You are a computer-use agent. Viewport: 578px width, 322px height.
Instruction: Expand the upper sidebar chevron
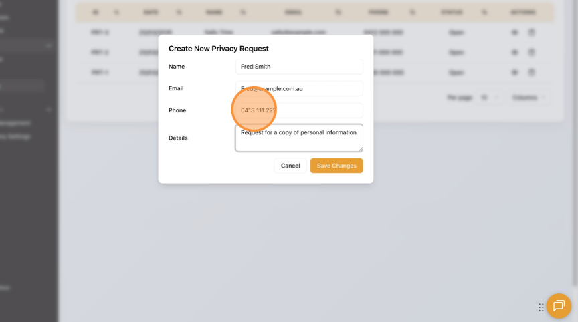point(49,45)
